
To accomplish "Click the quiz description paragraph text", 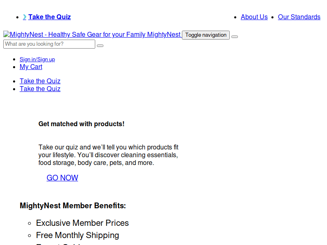I will pos(108,155).
